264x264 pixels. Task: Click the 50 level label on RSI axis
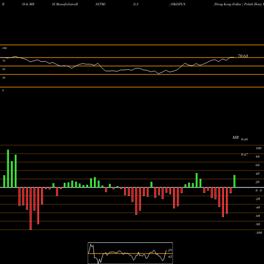coord(4,69)
